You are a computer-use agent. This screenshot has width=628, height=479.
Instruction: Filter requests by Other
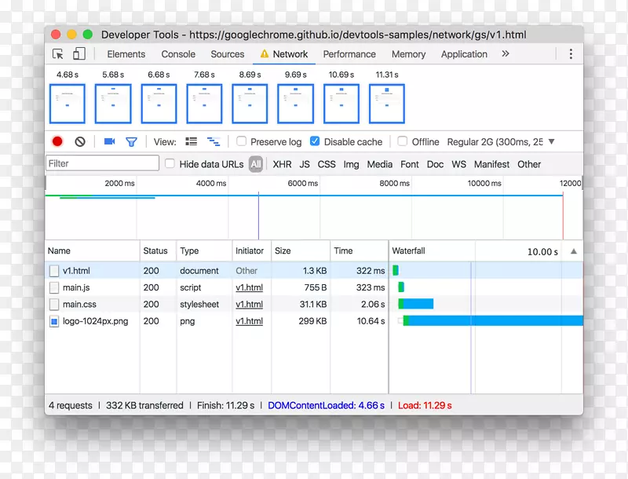click(528, 164)
